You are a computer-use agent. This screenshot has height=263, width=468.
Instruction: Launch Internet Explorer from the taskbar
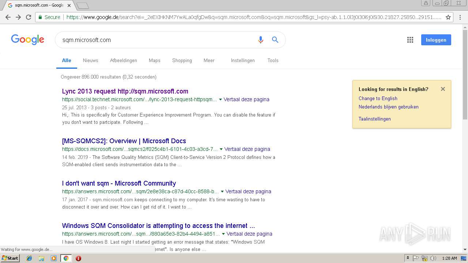point(29,258)
